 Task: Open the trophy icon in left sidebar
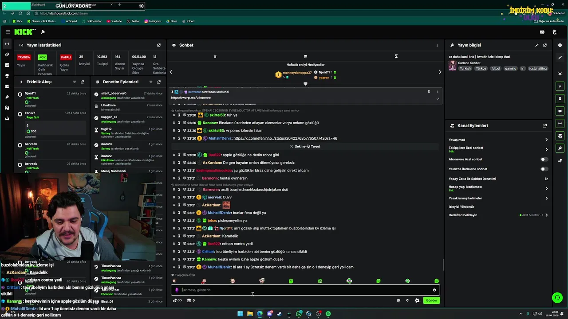(7, 76)
